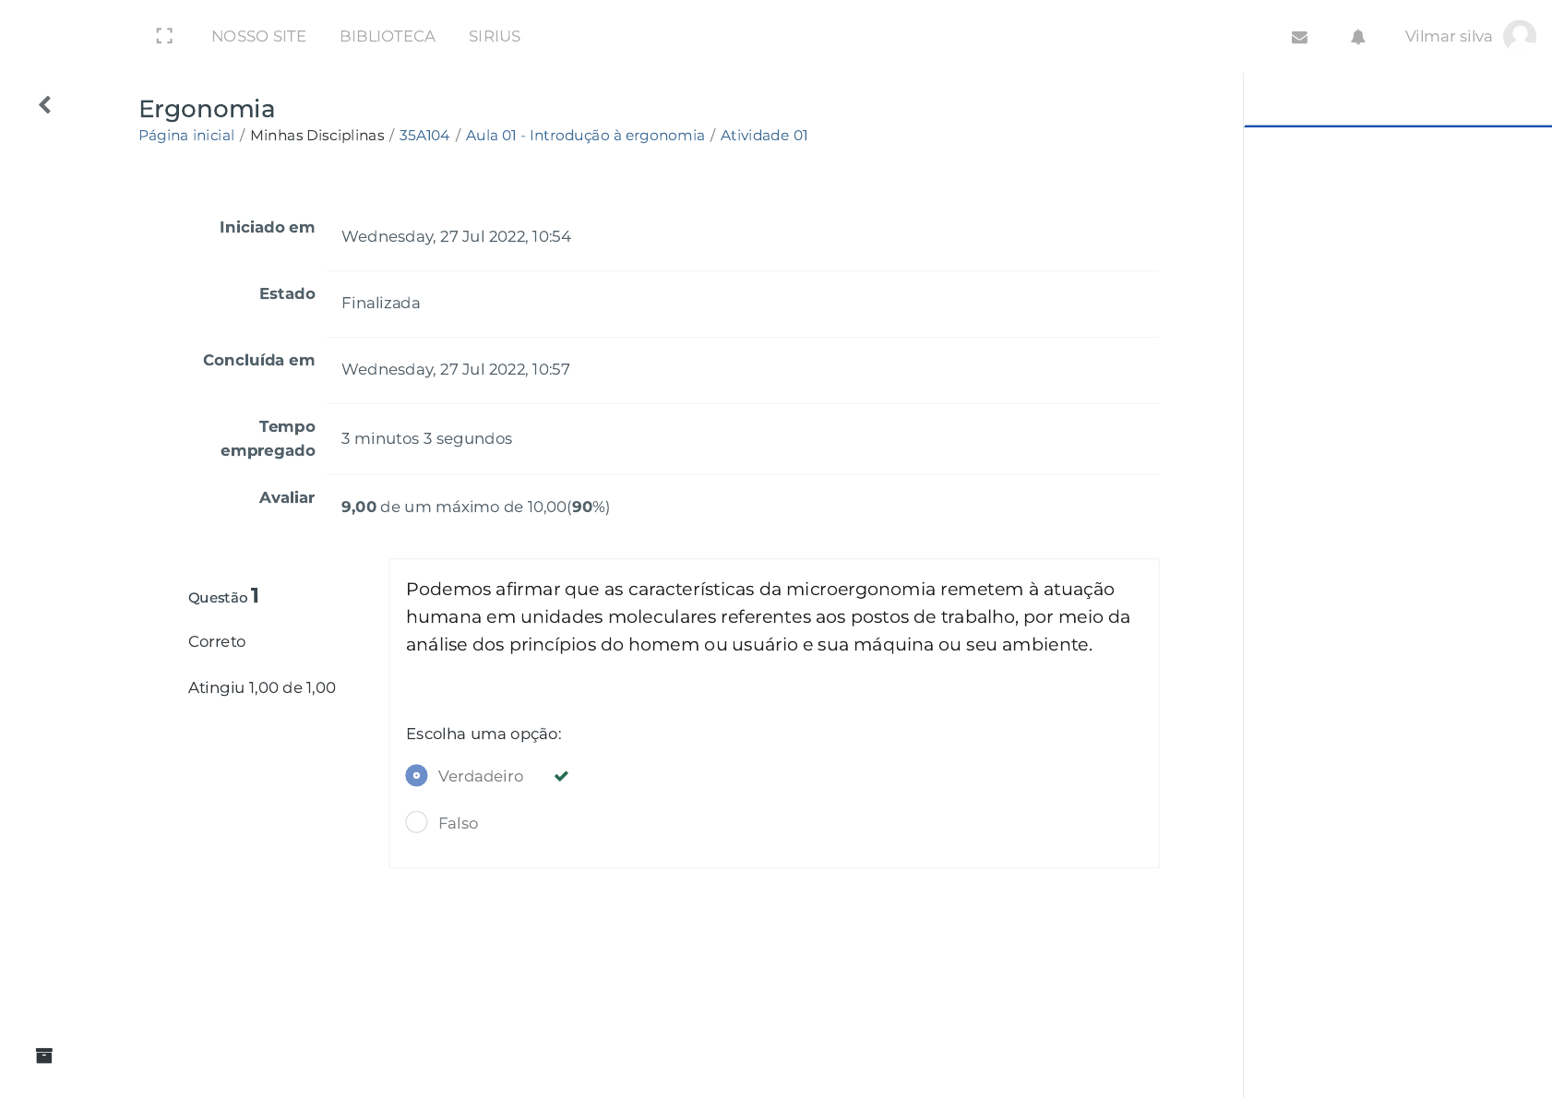Toggle fullscreen mode icon in top bar

click(164, 36)
